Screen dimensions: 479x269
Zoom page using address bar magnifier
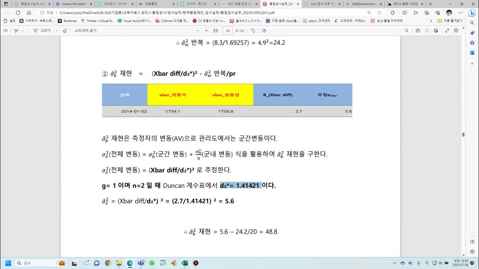point(369,12)
